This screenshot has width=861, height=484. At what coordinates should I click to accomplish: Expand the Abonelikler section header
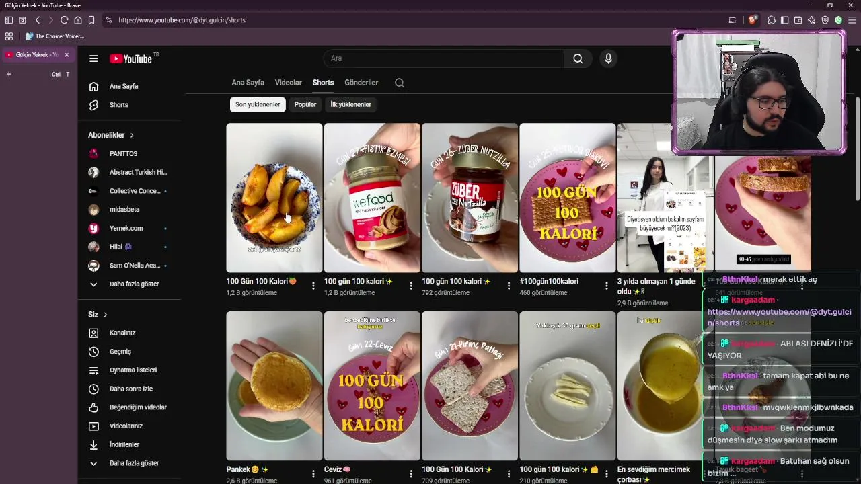(x=111, y=135)
